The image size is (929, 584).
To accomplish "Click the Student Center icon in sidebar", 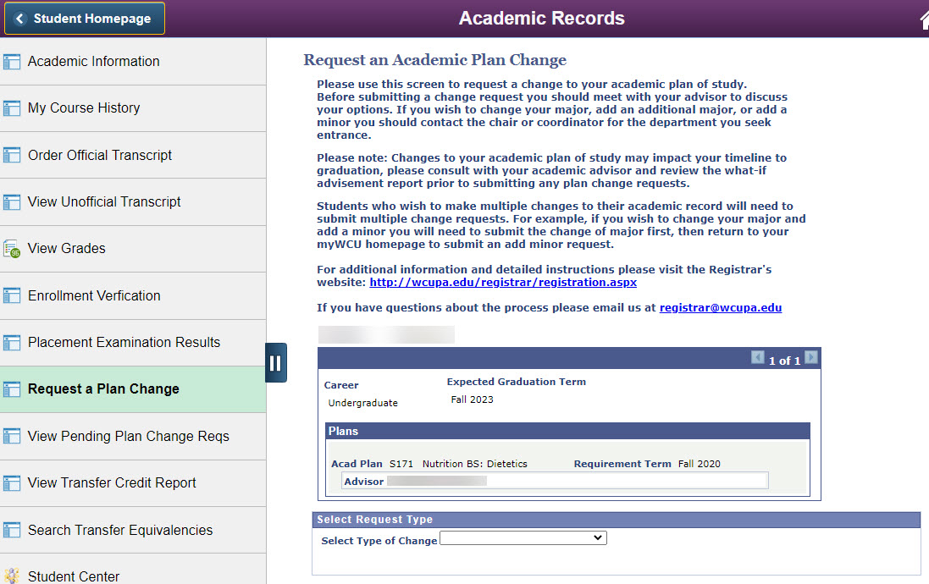I will pyautogui.click(x=12, y=576).
